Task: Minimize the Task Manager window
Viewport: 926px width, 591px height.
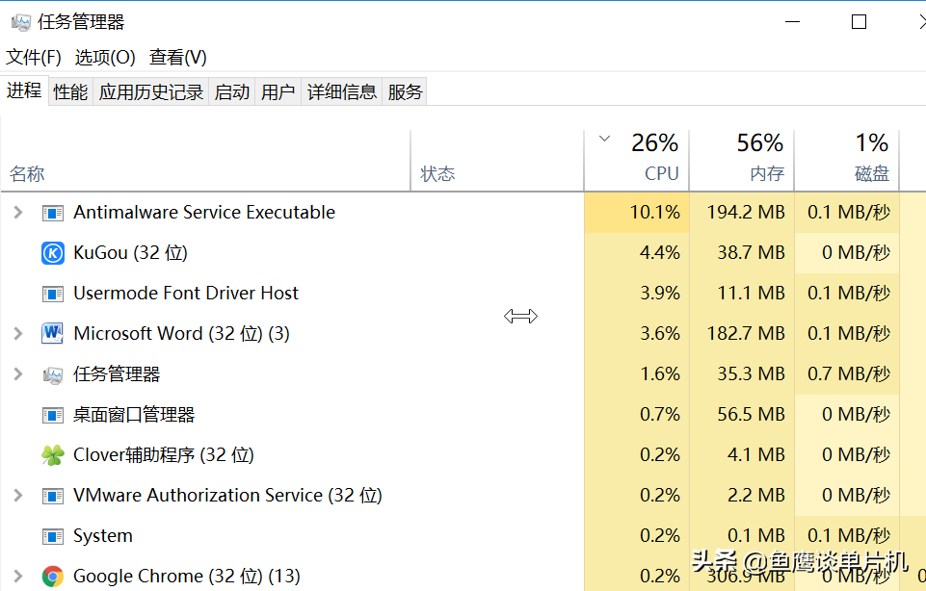Action: click(792, 22)
